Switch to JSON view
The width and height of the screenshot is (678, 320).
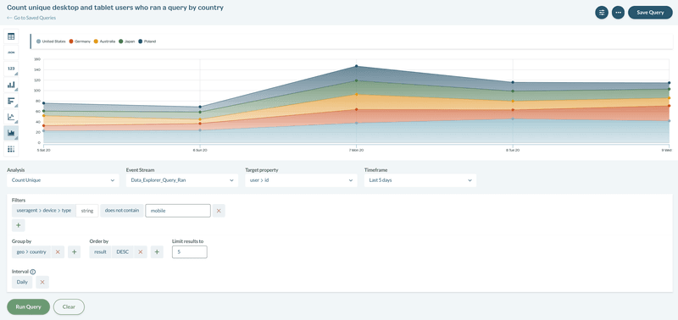coord(11,52)
